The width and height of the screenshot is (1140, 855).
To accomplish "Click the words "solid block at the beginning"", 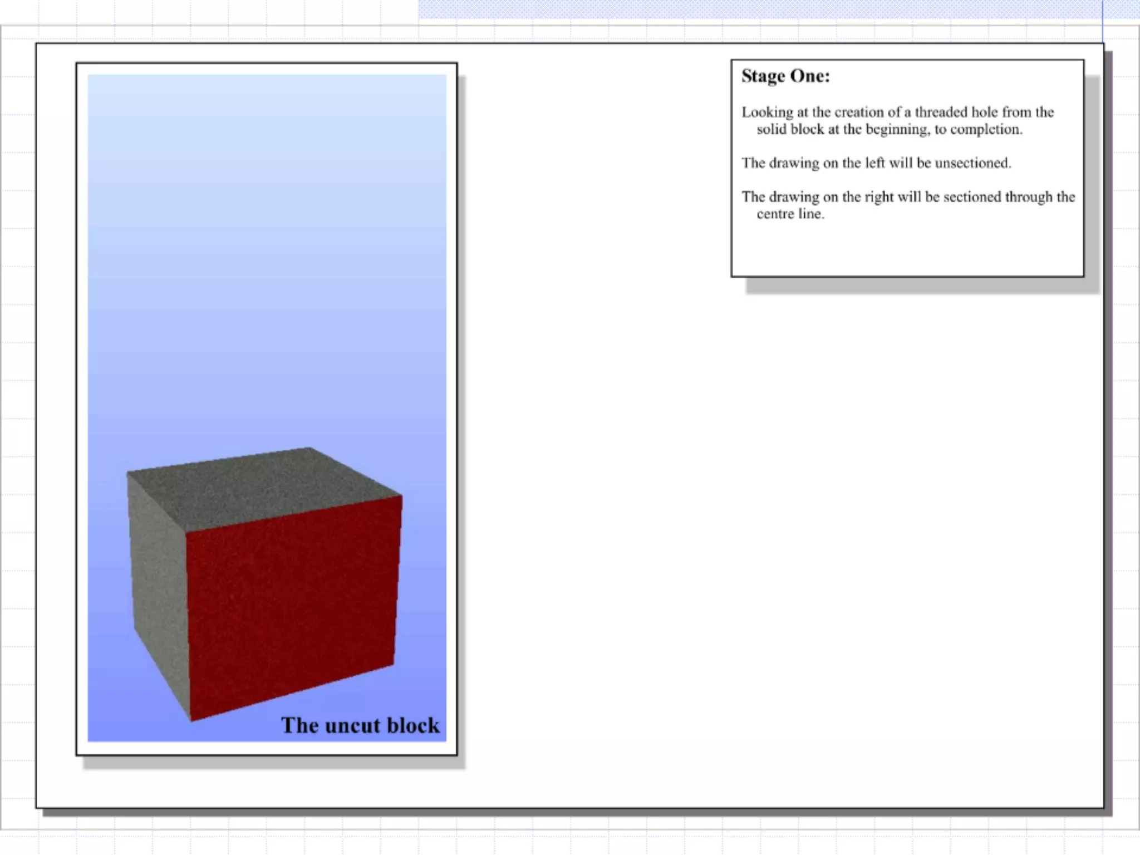I will (x=842, y=130).
